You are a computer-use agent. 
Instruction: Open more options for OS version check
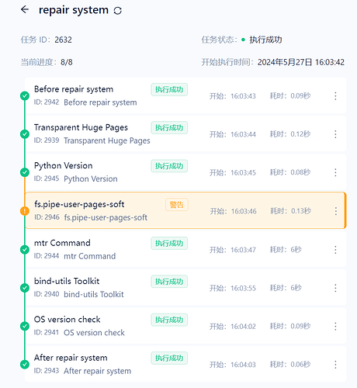pos(335,326)
